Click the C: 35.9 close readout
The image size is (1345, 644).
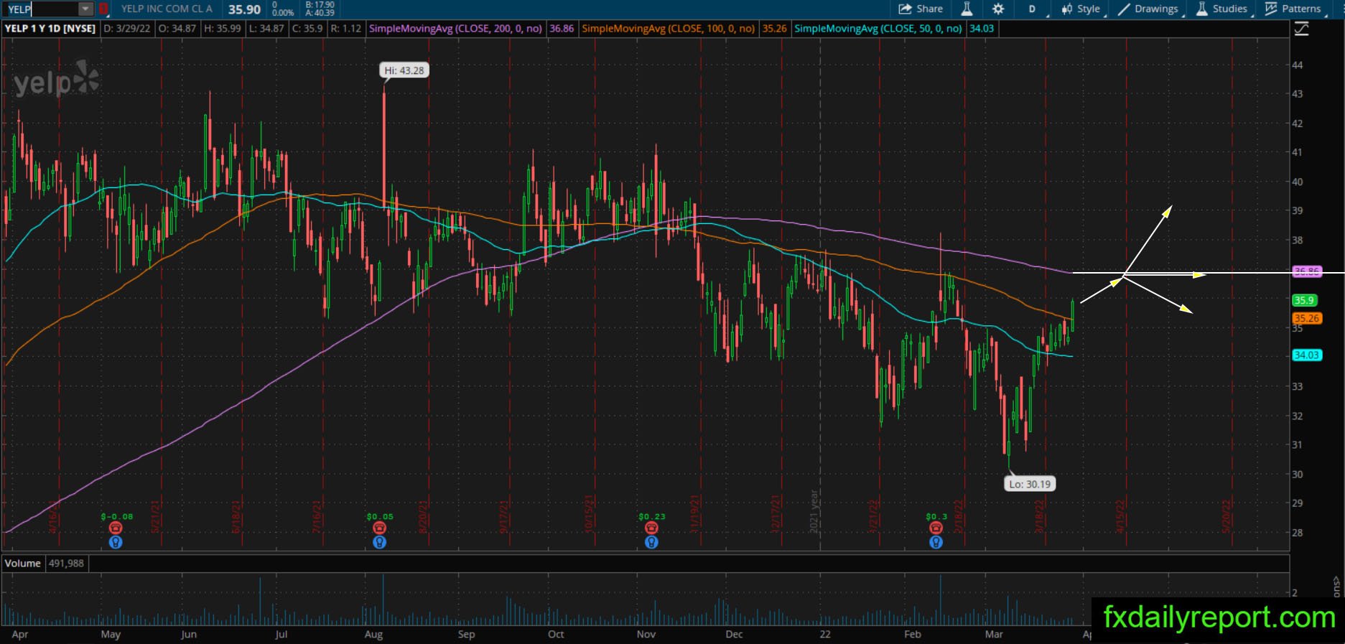[x=307, y=29]
